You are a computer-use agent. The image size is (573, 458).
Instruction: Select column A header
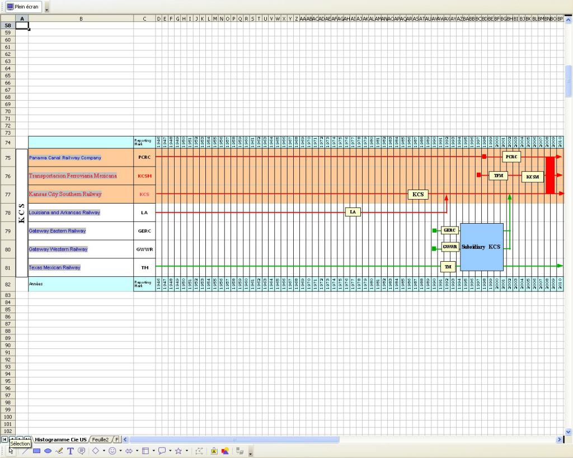(x=22, y=18)
